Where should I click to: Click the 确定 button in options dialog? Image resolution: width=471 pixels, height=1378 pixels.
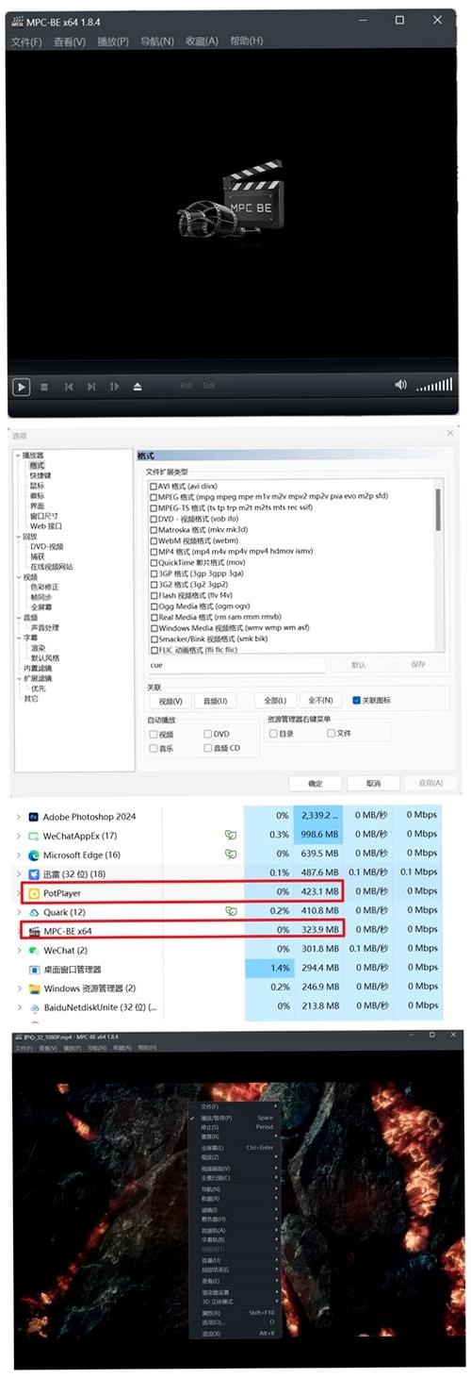[317, 783]
